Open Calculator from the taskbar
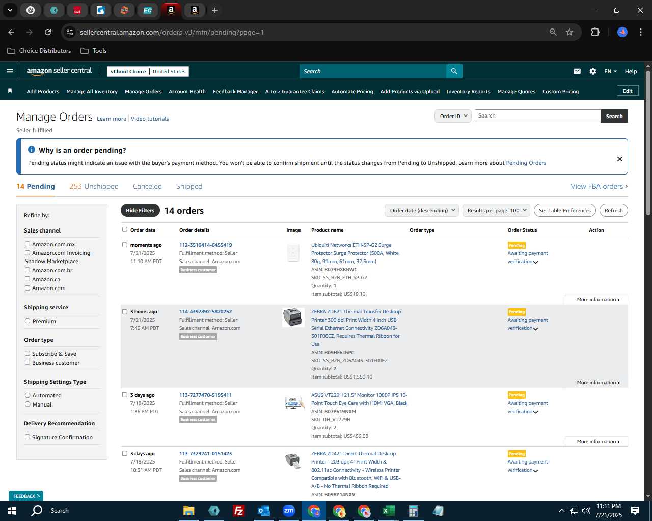Image resolution: width=652 pixels, height=521 pixels. point(413,511)
